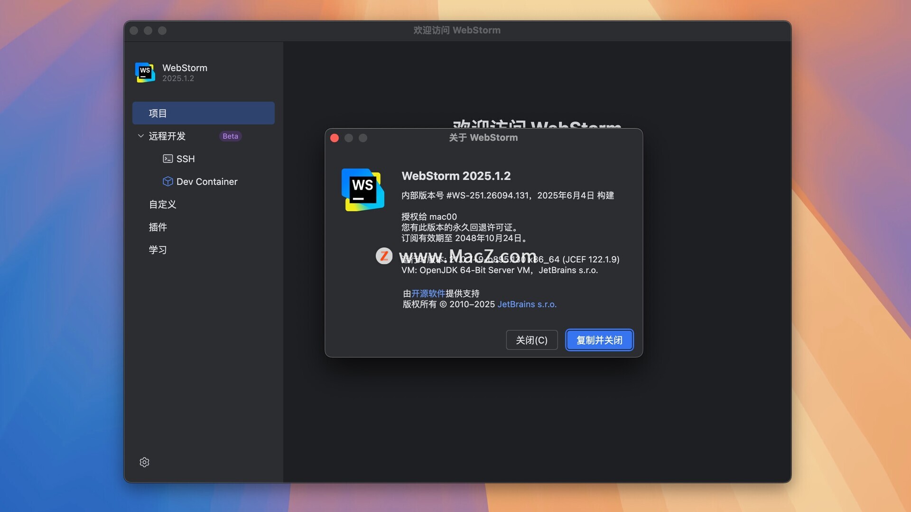This screenshot has height=512, width=911.
Task: Click the WebStorm 2025.1.2 heading in the dialog
Action: pyautogui.click(x=456, y=176)
